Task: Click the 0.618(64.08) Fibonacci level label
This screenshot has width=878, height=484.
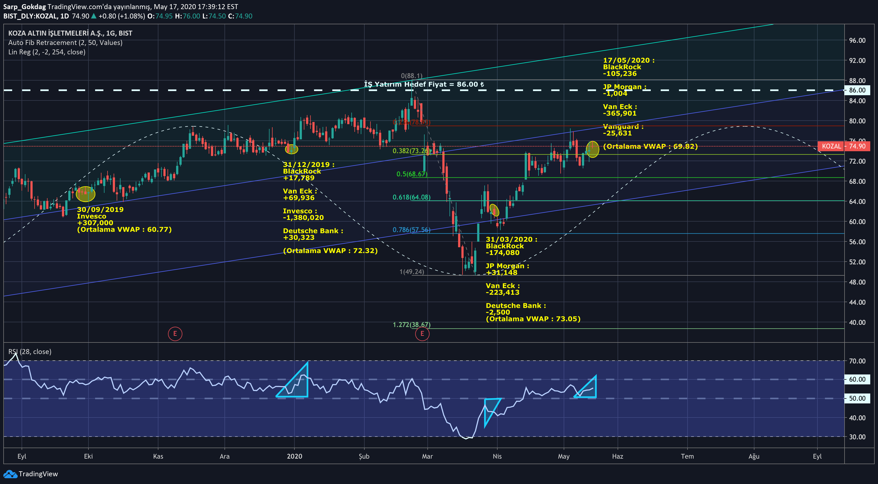Action: point(411,197)
